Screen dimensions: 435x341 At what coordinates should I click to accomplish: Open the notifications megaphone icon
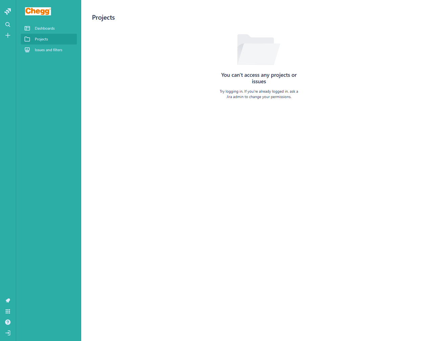[x=8, y=301]
